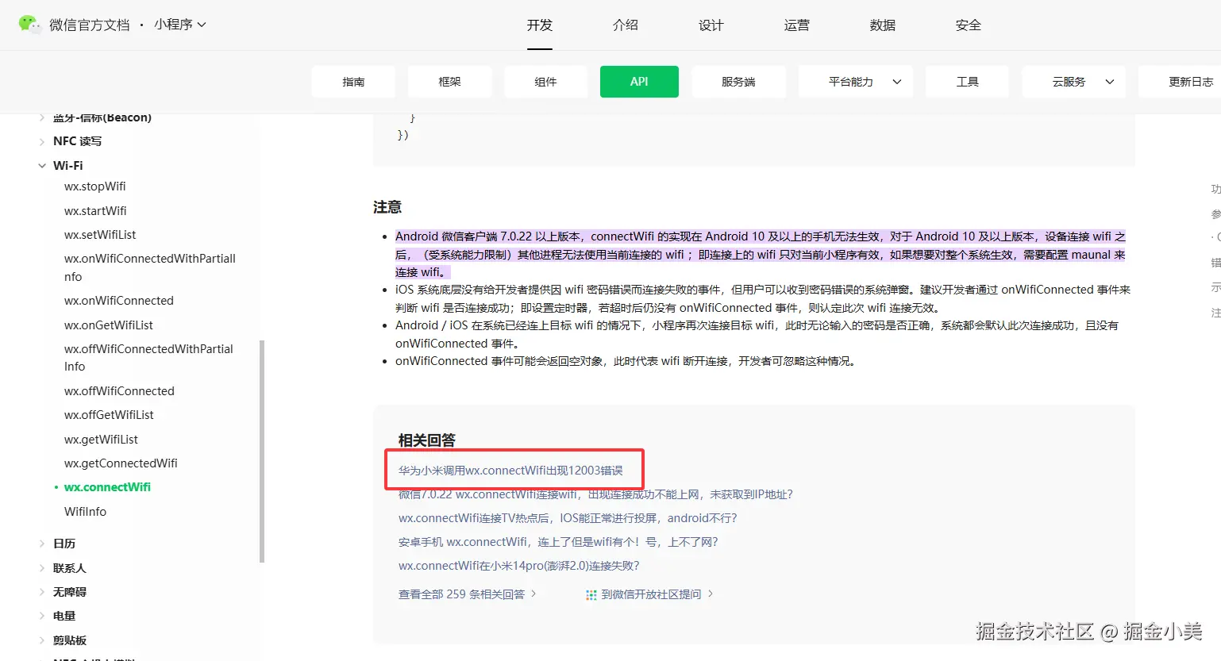This screenshot has width=1221, height=661.
Task: Open the 平台能力 dropdown menu
Action: pyautogui.click(x=856, y=81)
